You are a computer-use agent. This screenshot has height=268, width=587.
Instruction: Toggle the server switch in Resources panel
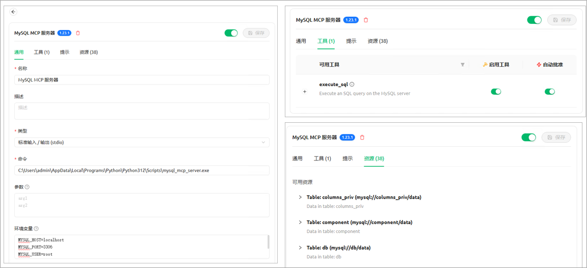tap(528, 138)
